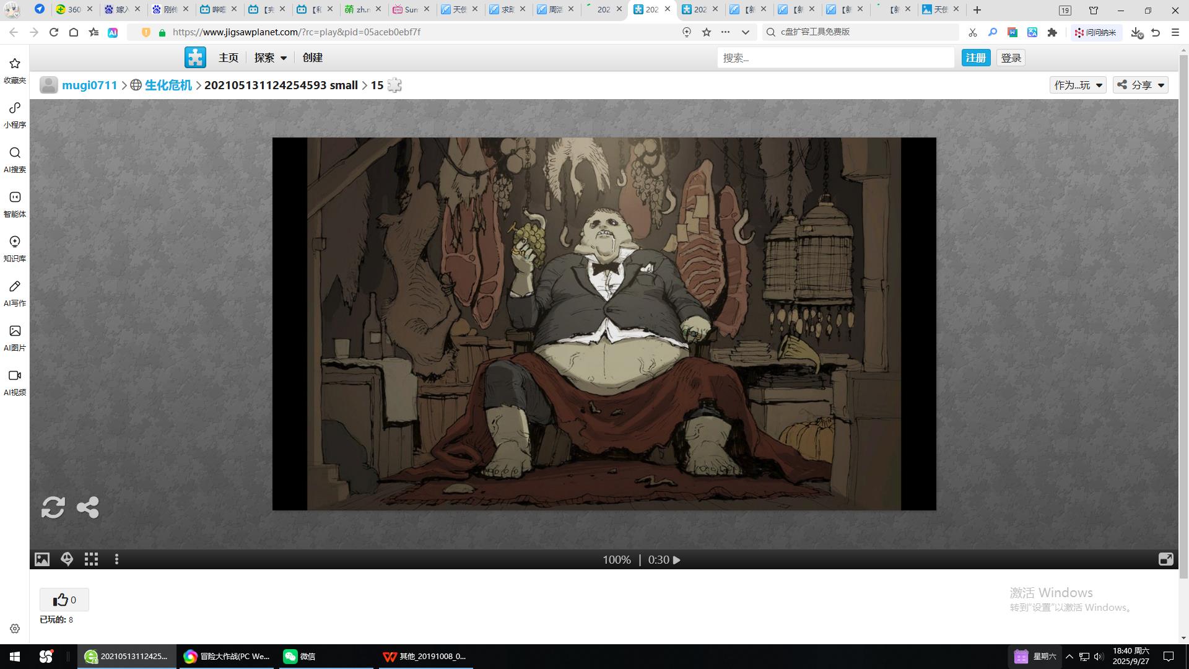Click the 登录 login button
The width and height of the screenshot is (1189, 669).
pyautogui.click(x=1011, y=58)
